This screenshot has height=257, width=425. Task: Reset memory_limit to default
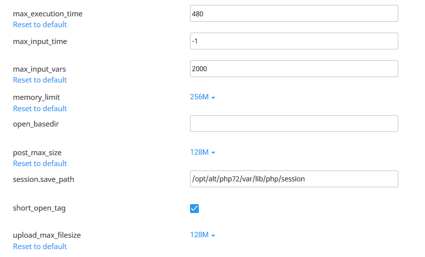tap(40, 109)
